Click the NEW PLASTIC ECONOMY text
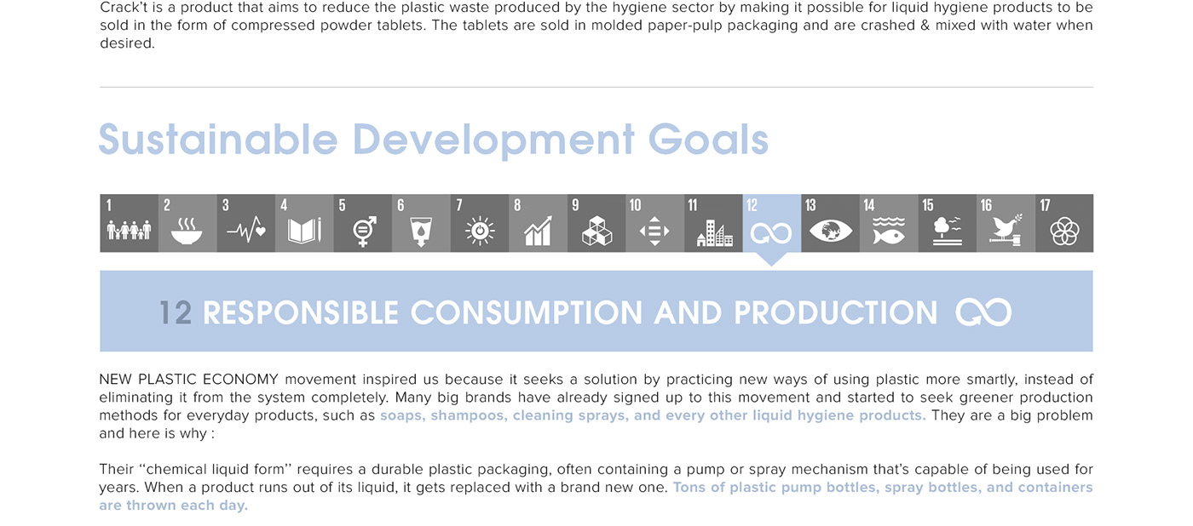Viewport: 1193px width, 526px height. (x=189, y=380)
